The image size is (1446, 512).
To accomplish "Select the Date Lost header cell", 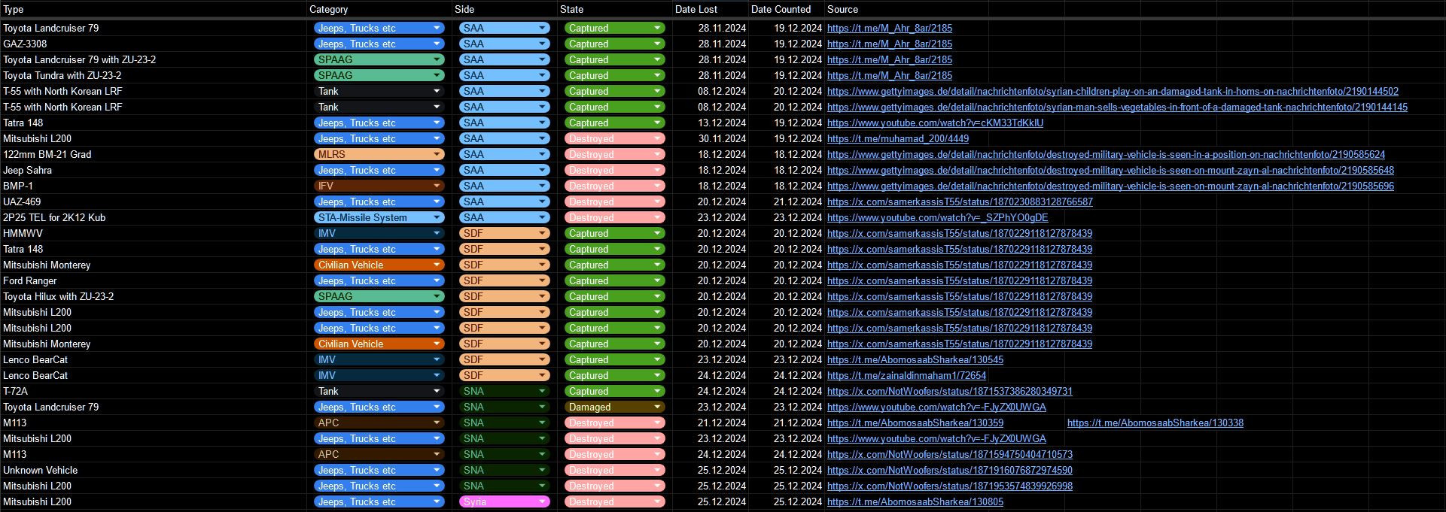I will pyautogui.click(x=711, y=9).
